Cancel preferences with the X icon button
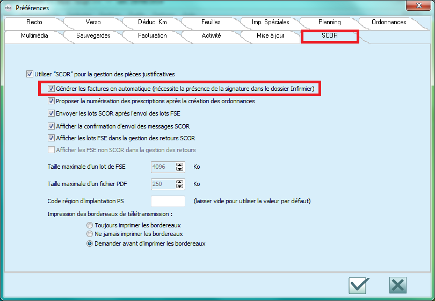The width and height of the screenshot is (435, 301). pos(397,285)
